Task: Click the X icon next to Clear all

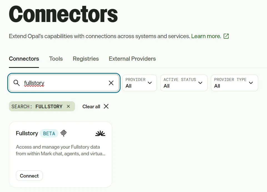Action: (x=106, y=106)
